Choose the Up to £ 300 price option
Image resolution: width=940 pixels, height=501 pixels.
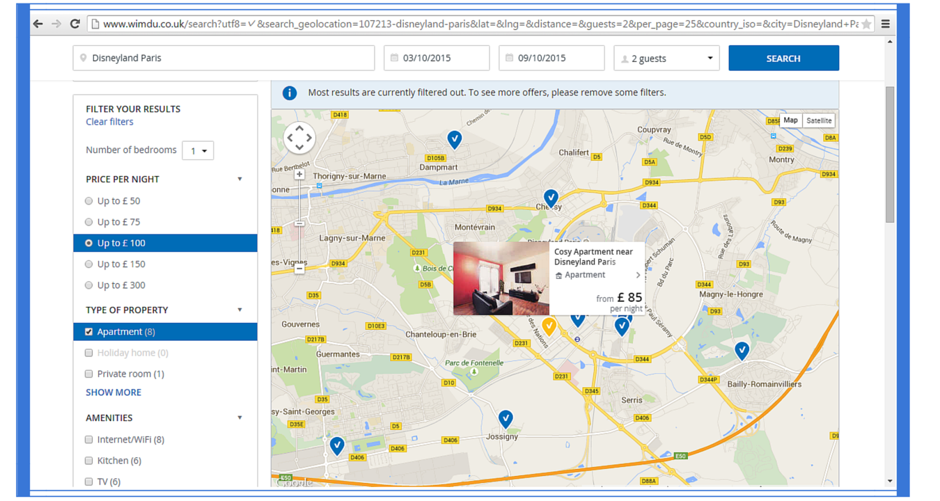(x=88, y=285)
